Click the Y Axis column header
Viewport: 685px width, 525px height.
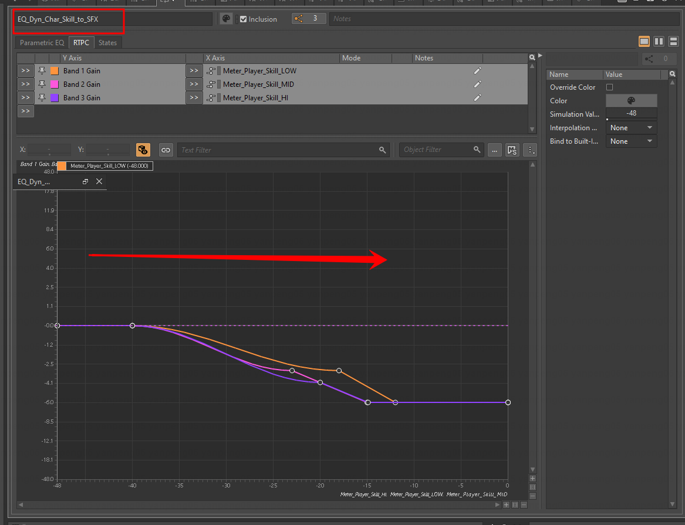point(123,58)
